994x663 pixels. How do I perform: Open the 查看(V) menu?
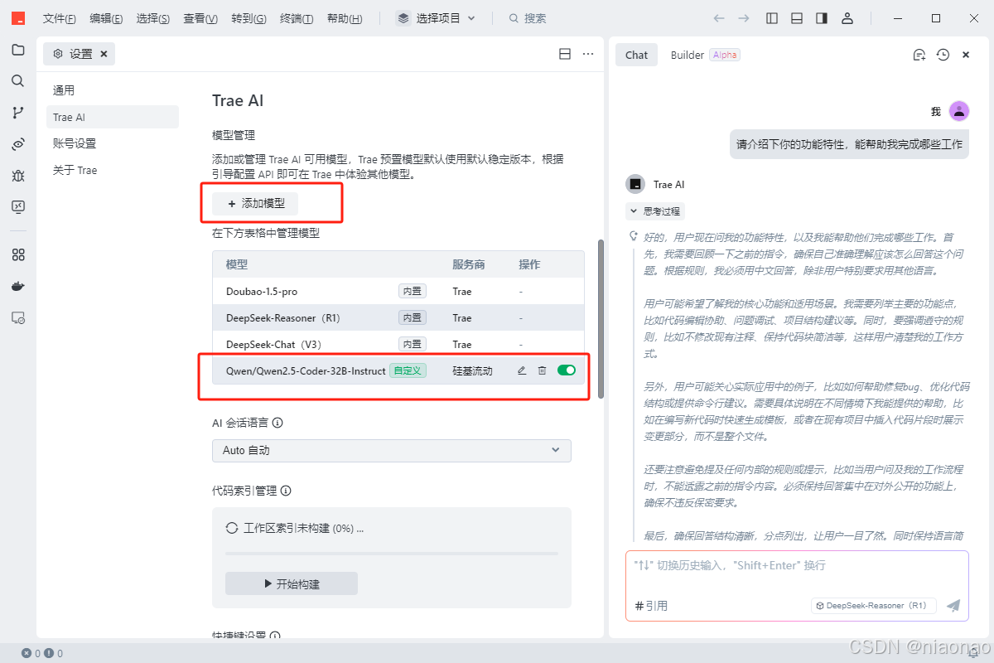tap(200, 18)
